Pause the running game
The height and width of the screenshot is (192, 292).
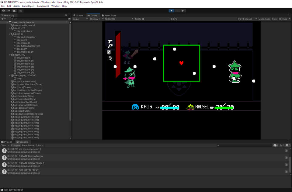(x=177, y=11)
